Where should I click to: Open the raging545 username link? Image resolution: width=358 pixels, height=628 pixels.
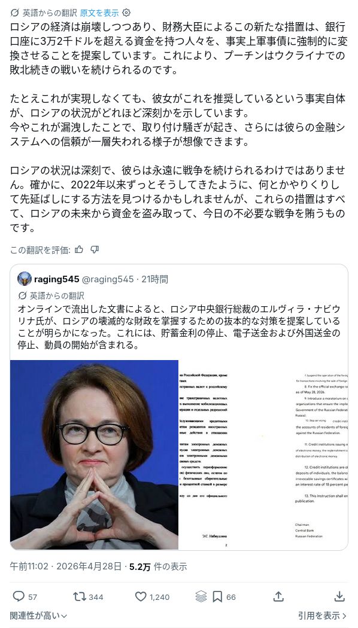(x=56, y=279)
